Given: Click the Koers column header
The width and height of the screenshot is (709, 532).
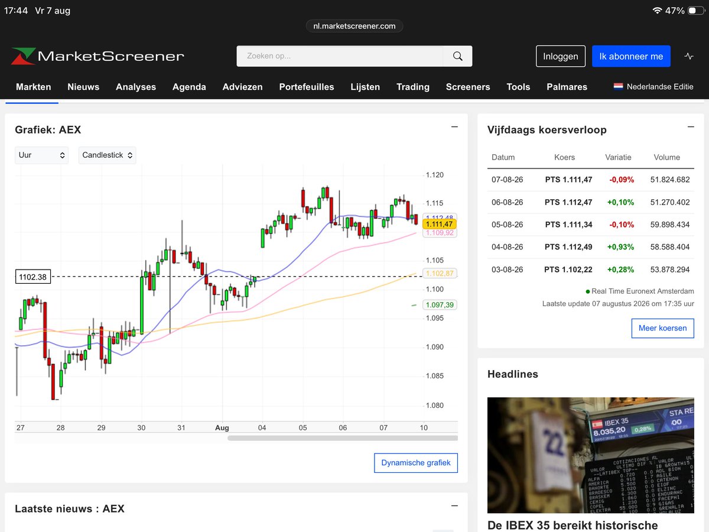Looking at the screenshot, I should [565, 157].
